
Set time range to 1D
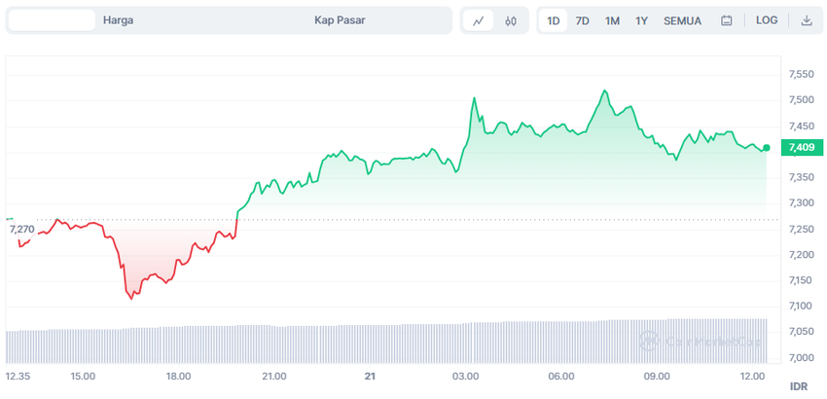click(x=553, y=20)
